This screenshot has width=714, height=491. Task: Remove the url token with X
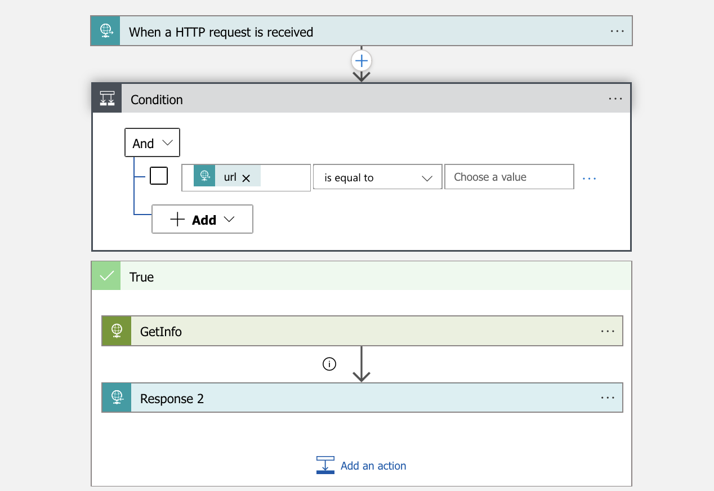pyautogui.click(x=246, y=178)
